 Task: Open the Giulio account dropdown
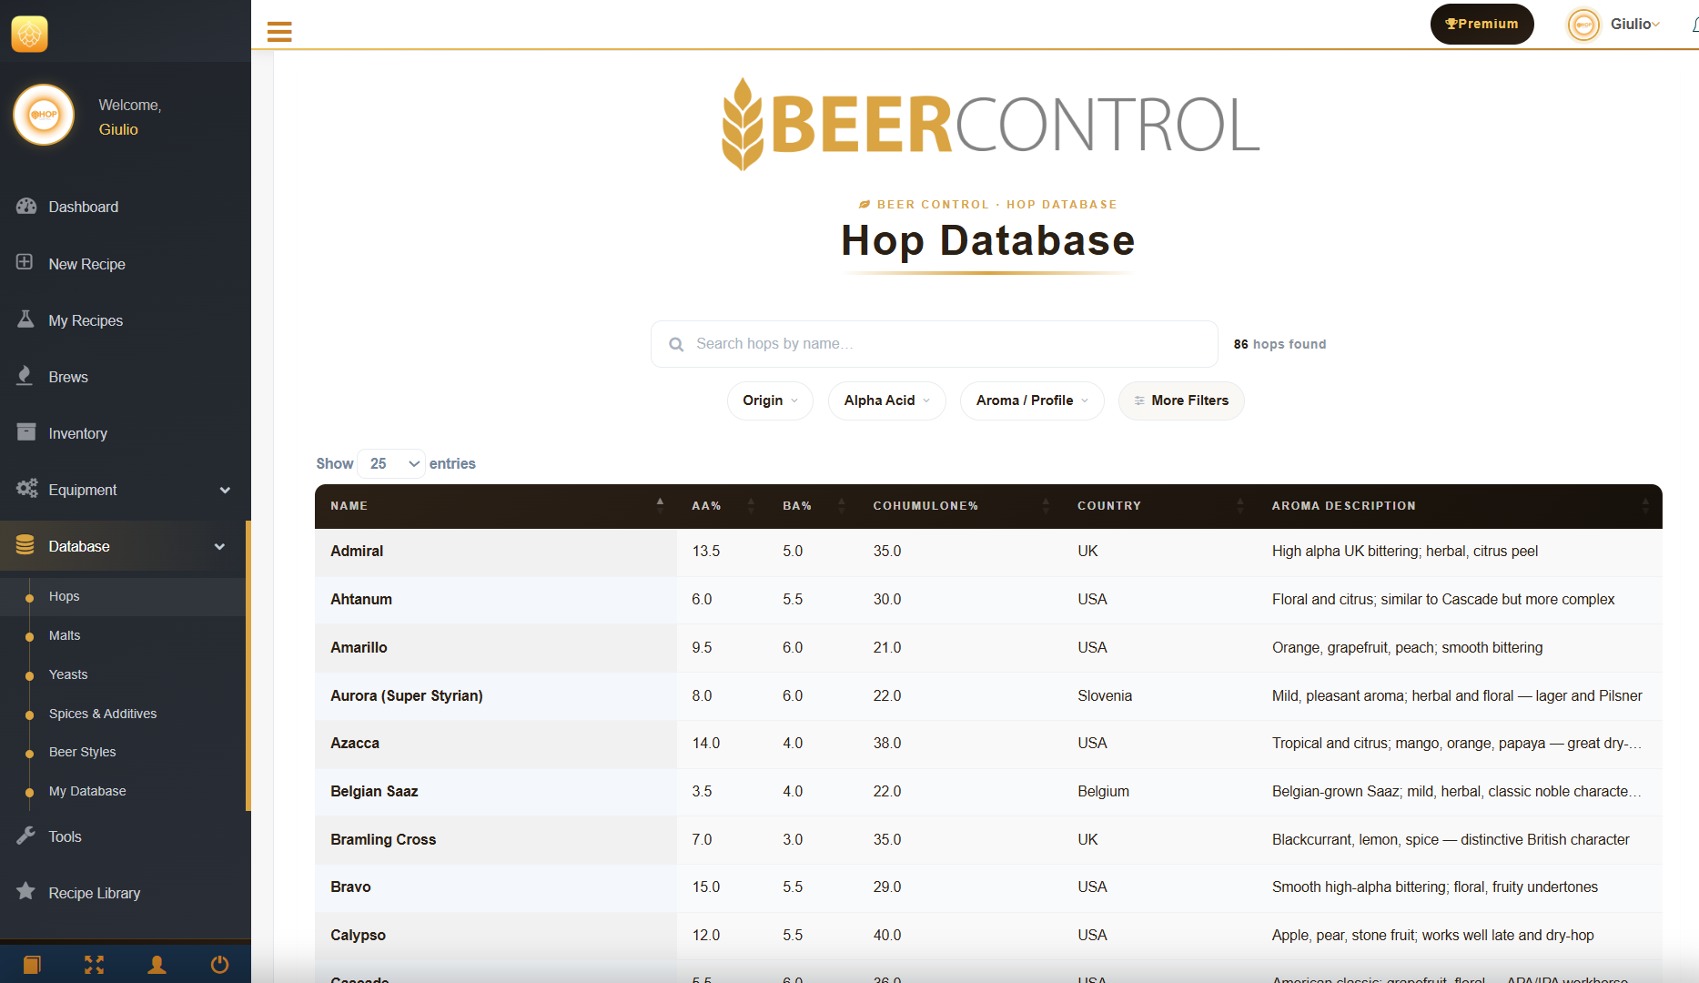coord(1634,25)
